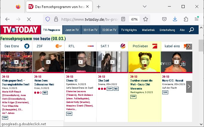This screenshot has height=127, width=204.
Task: Play Klein gegen Groß video thumbnail
Action: click(16, 62)
